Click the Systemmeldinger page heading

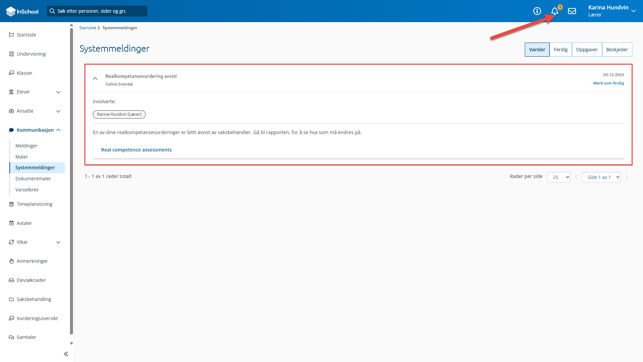(114, 49)
